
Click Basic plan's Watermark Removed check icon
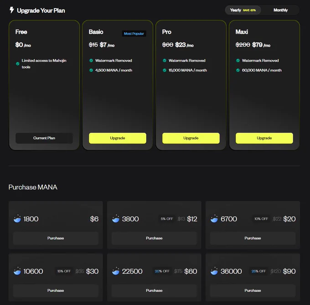91,61
